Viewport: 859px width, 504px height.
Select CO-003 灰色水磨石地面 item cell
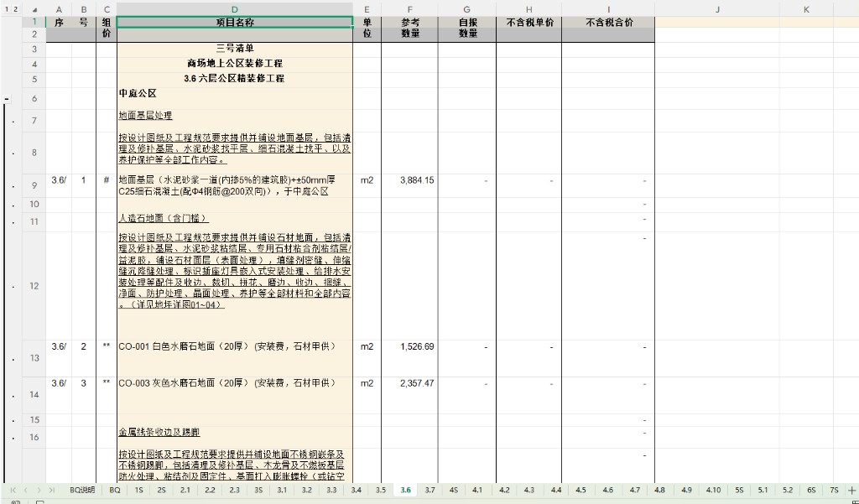point(235,394)
